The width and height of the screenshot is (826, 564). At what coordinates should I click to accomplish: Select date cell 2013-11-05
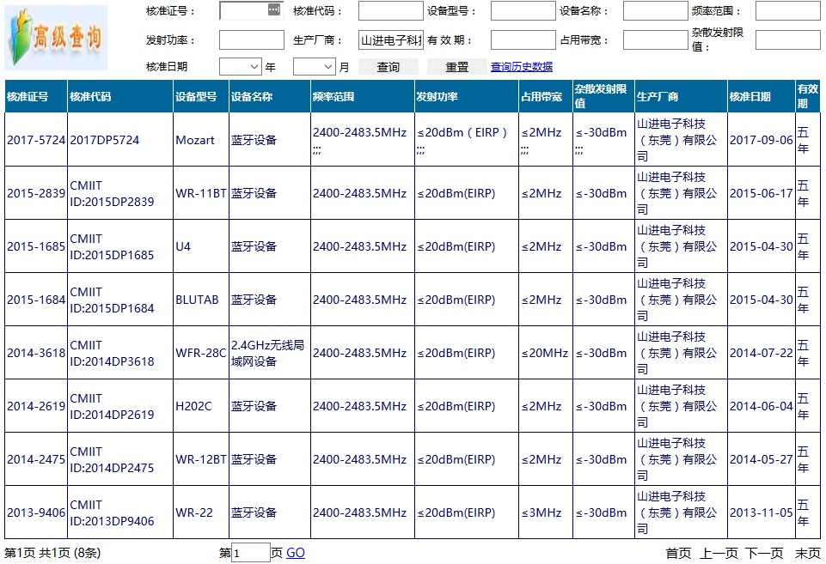tap(762, 512)
